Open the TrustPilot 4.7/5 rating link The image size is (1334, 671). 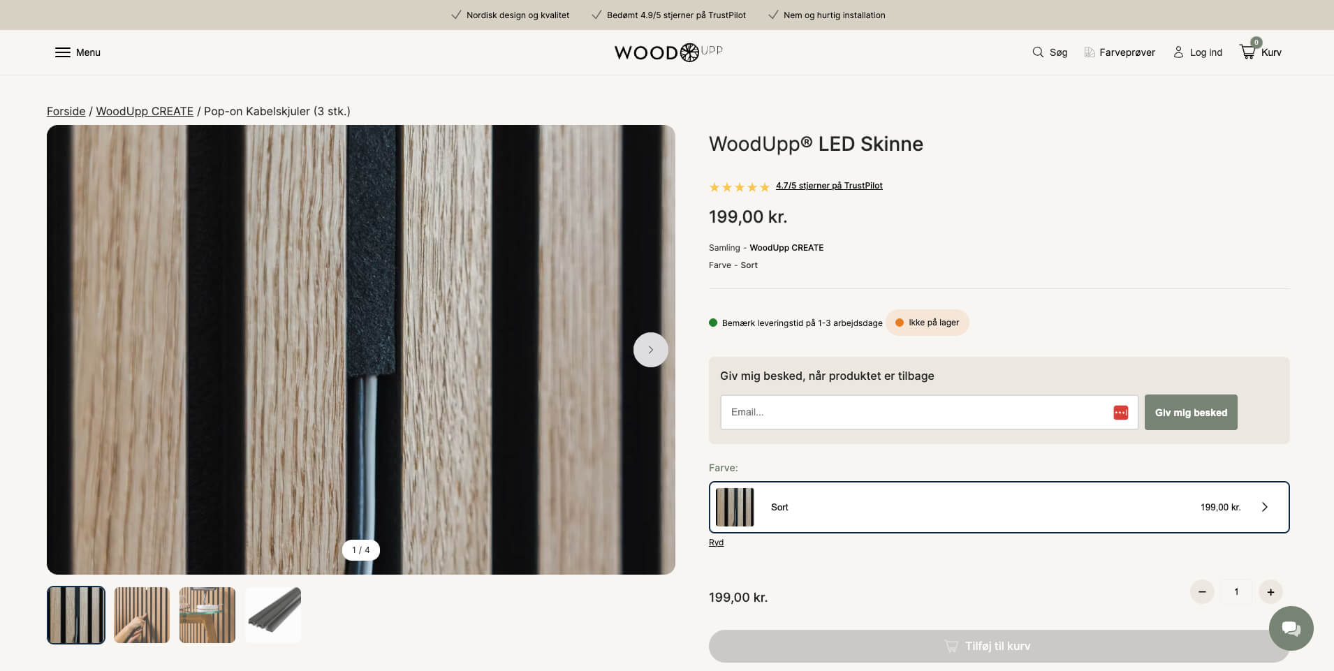pyautogui.click(x=829, y=186)
